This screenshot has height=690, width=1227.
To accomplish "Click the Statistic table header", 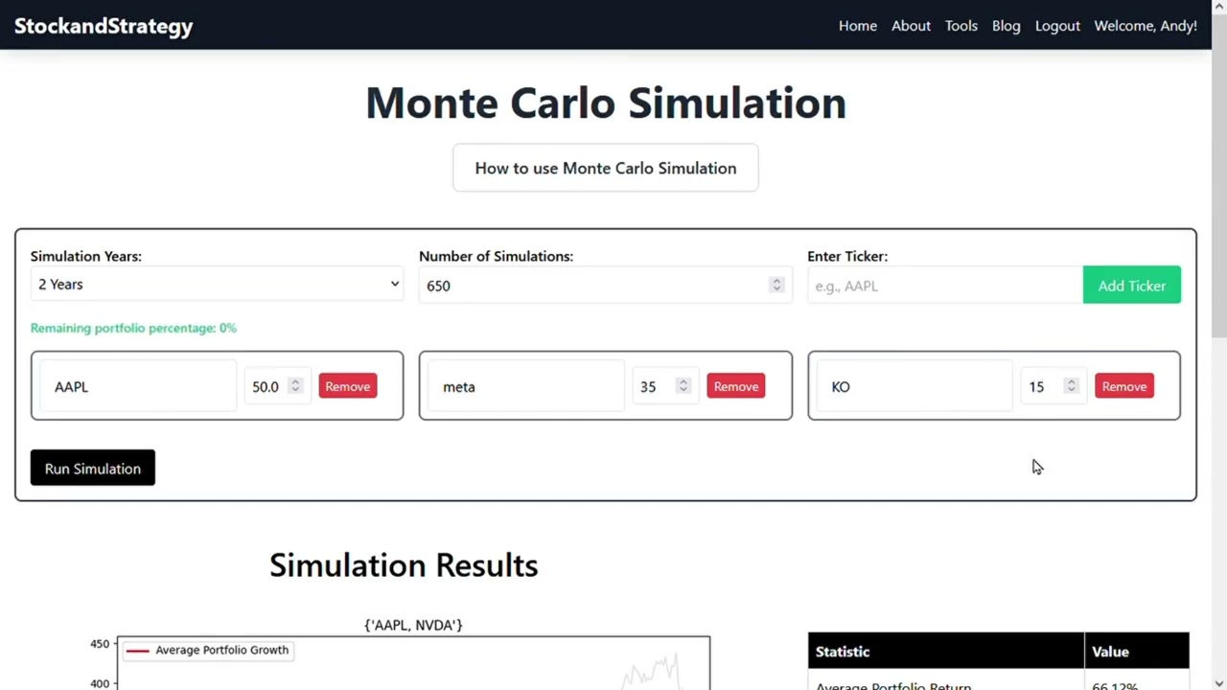I will point(946,651).
